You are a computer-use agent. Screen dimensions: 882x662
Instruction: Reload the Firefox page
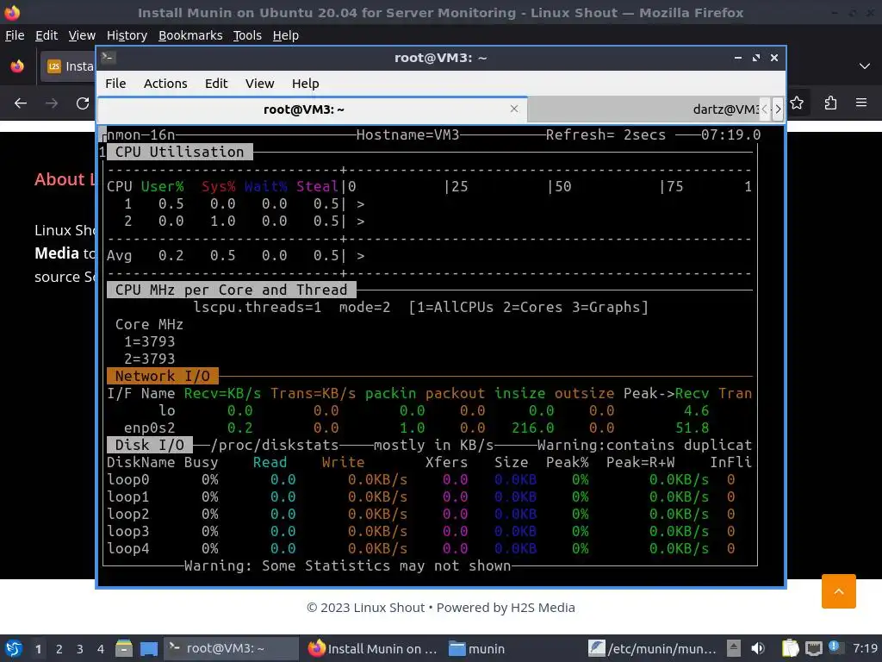tap(83, 103)
